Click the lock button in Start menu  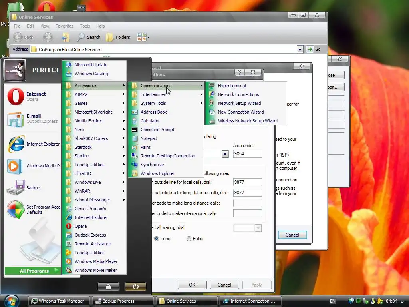tap(108, 287)
